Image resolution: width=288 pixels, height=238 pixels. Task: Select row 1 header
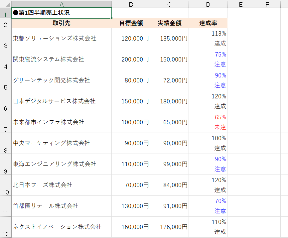[x=6, y=13]
